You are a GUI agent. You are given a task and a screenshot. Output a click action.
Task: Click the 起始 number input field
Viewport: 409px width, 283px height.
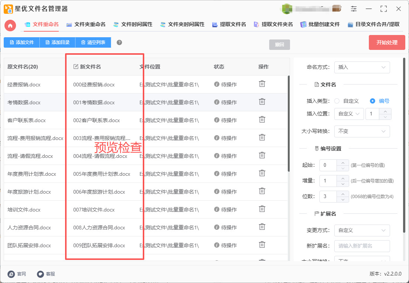328,165
